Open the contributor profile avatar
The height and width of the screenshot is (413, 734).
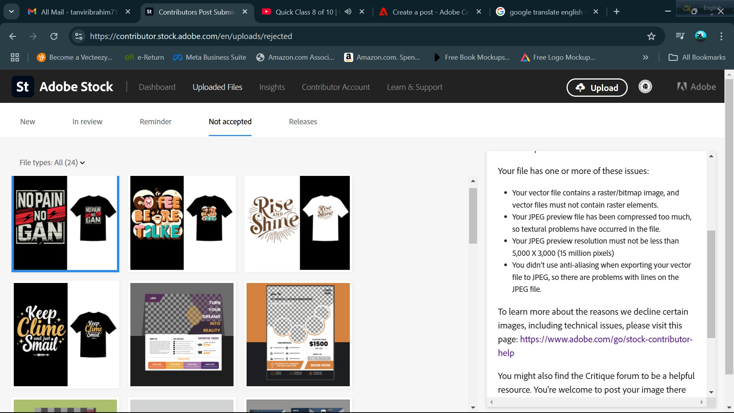(645, 87)
